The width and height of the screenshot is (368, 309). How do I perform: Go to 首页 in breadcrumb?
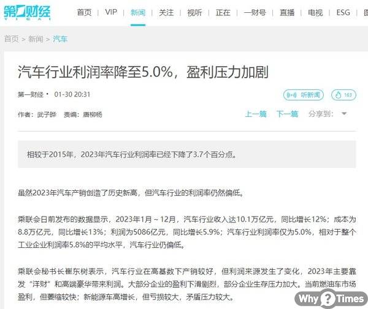(12, 39)
